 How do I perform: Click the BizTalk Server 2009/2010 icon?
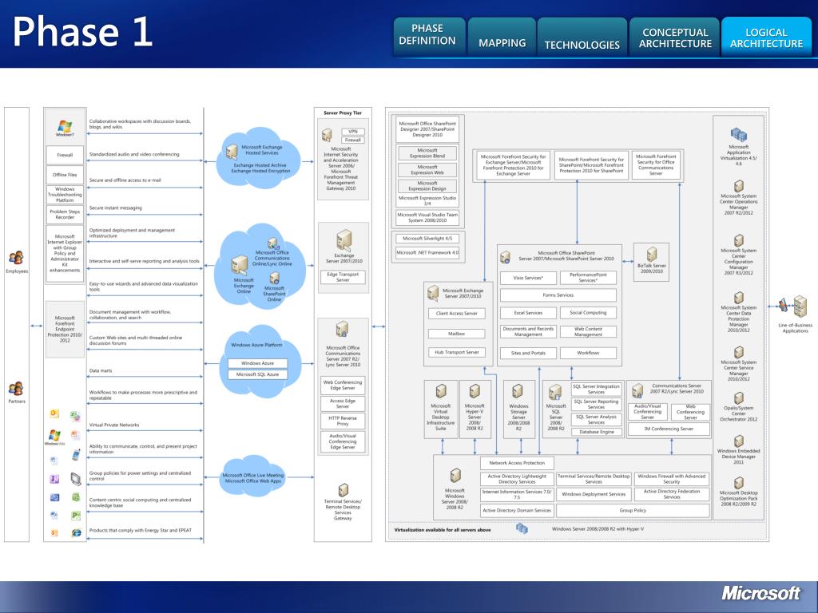(x=652, y=255)
